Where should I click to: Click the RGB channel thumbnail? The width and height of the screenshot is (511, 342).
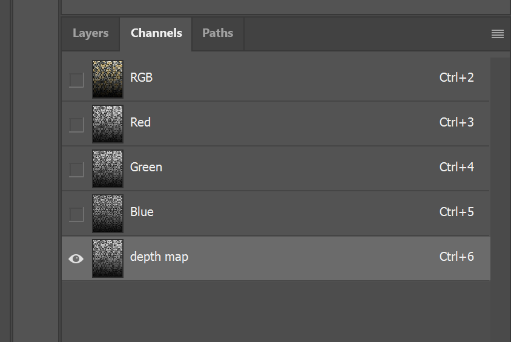tap(108, 79)
